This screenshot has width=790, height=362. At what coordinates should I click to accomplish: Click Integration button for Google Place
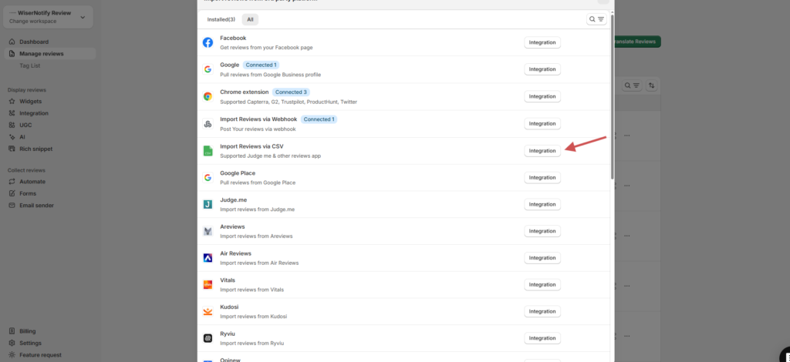pyautogui.click(x=542, y=178)
